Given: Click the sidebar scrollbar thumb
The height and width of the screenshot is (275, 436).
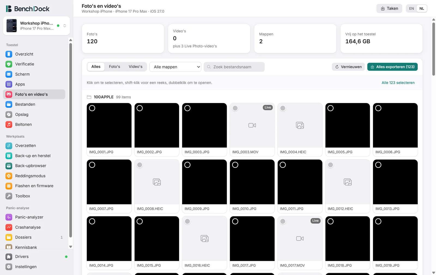Looking at the screenshot, I should click(x=71, y=140).
